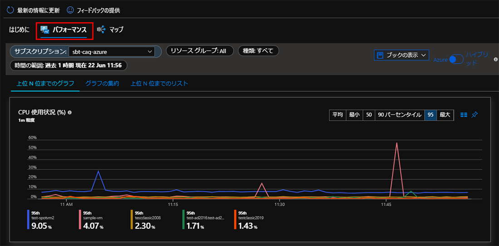Click the blue test-spotvm2 legend color bar
499x246 pixels.
[x=29, y=219]
